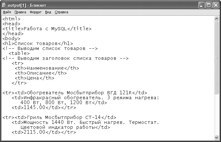This screenshot has width=221, height=142.
Task: Open the Файл menu
Action: [x=7, y=12]
